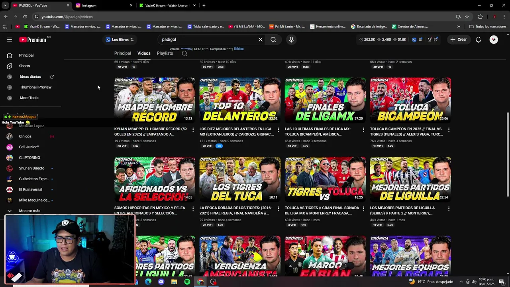Switch to the Principal channel tab
510x287 pixels.
tap(123, 53)
